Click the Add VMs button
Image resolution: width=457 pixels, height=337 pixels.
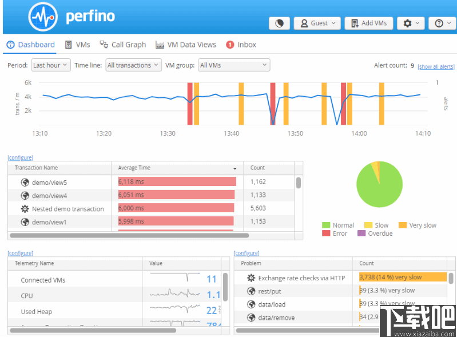[369, 23]
